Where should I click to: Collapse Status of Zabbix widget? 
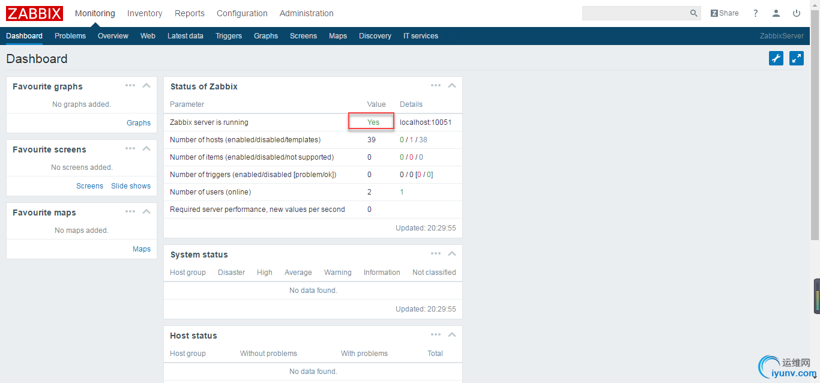click(x=452, y=85)
